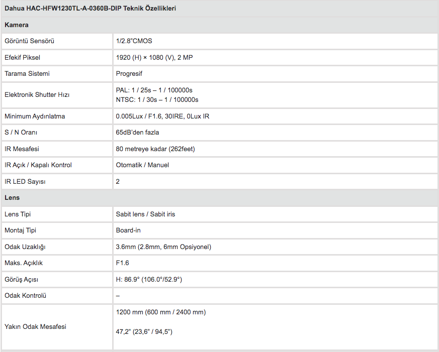The image size is (439, 352).
Task: Click the 'Minimum Aydınlatma' label
Action: pyautogui.click(x=35, y=116)
